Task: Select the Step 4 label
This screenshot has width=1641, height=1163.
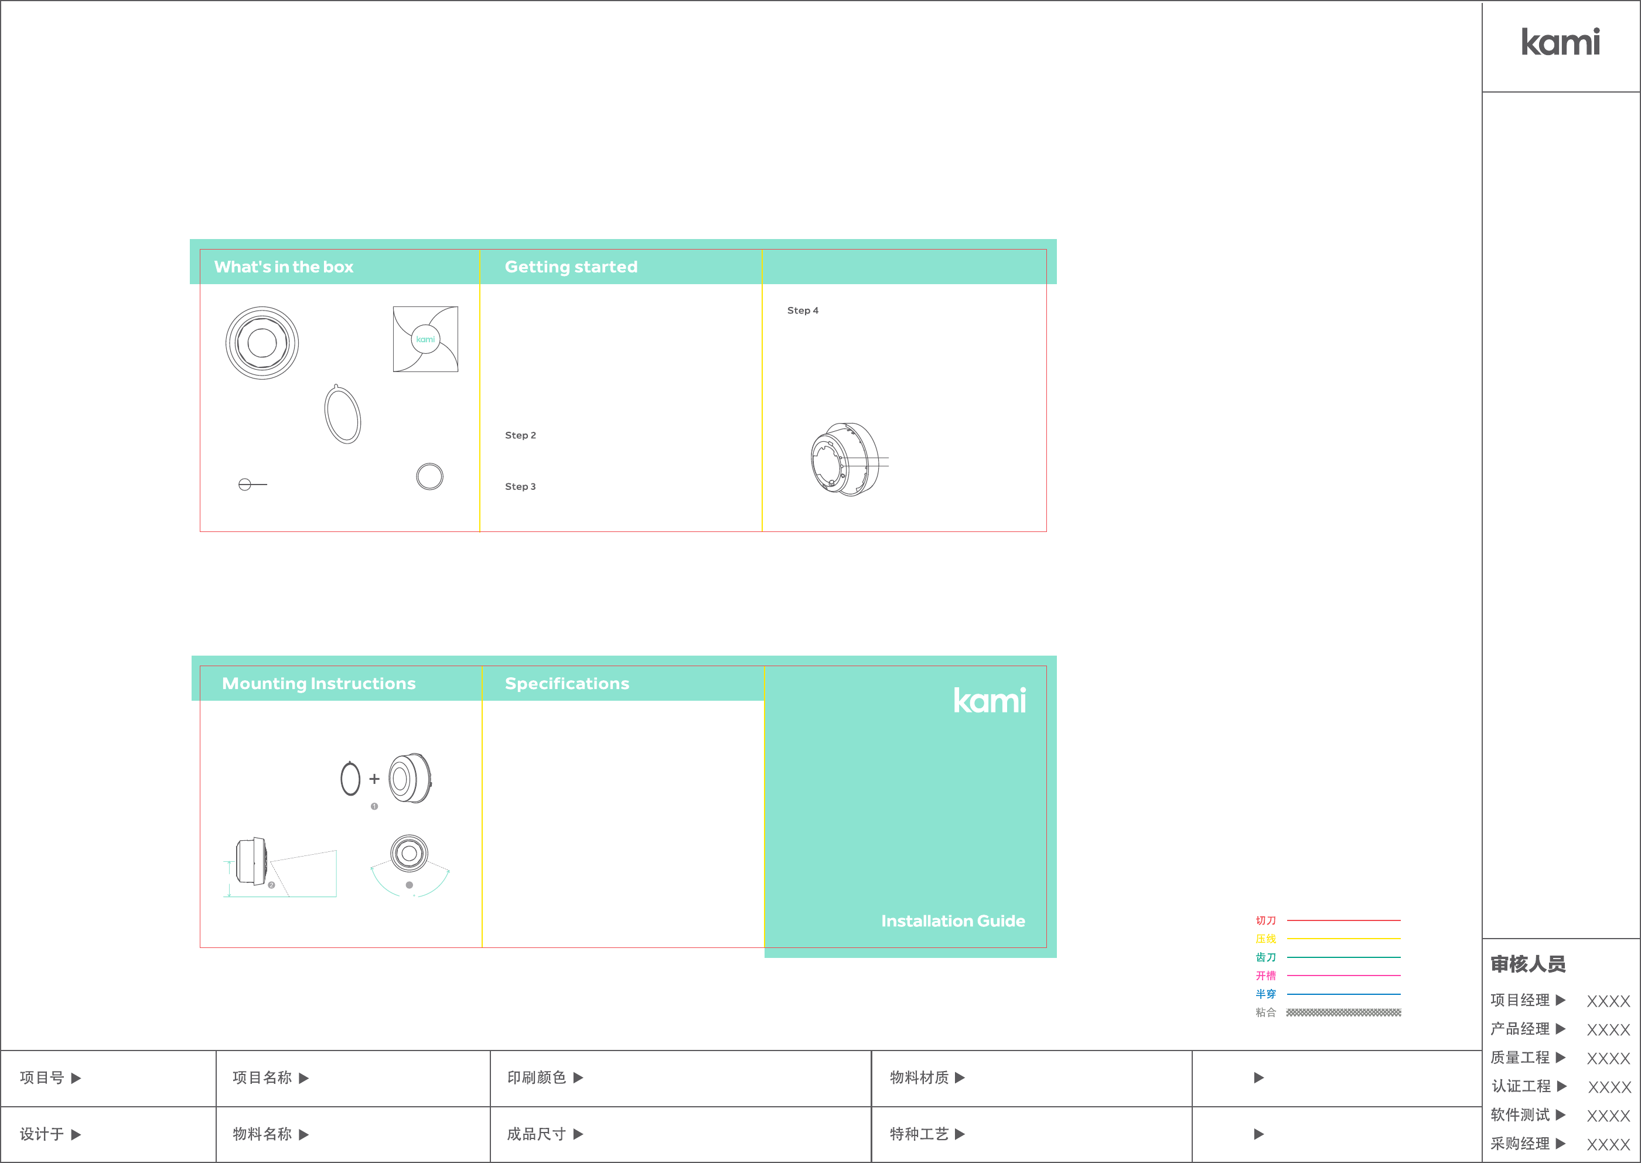Action: coord(803,310)
